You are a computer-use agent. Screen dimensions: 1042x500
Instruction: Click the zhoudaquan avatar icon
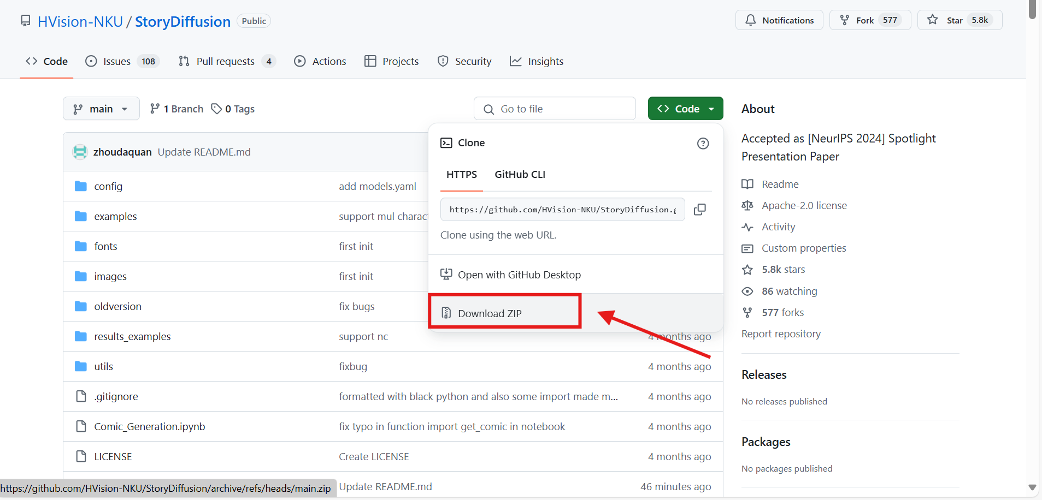point(80,152)
